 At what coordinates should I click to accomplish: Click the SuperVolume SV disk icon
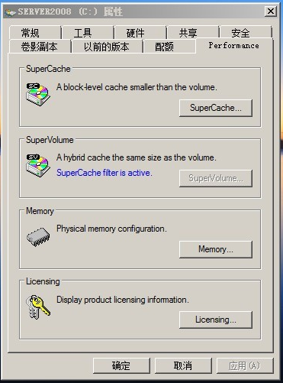coord(38,165)
